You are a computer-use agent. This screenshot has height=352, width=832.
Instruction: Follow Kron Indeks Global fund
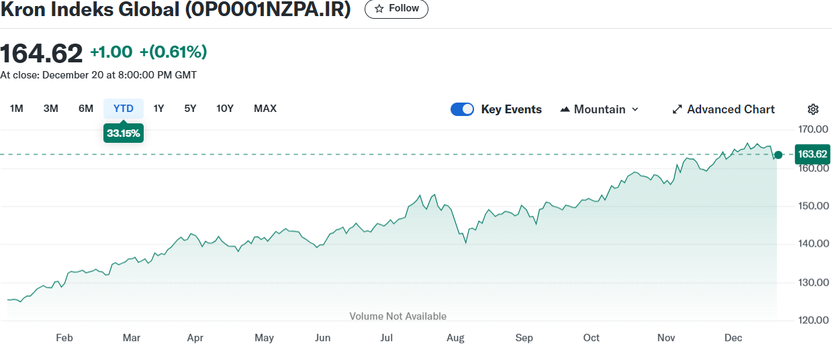(x=396, y=9)
